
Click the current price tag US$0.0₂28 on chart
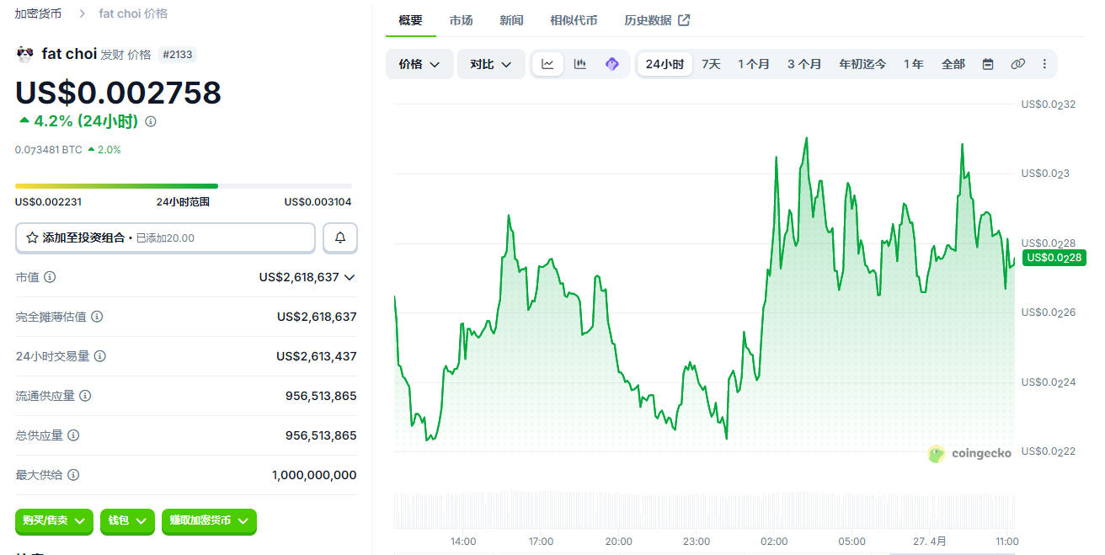(x=1054, y=258)
